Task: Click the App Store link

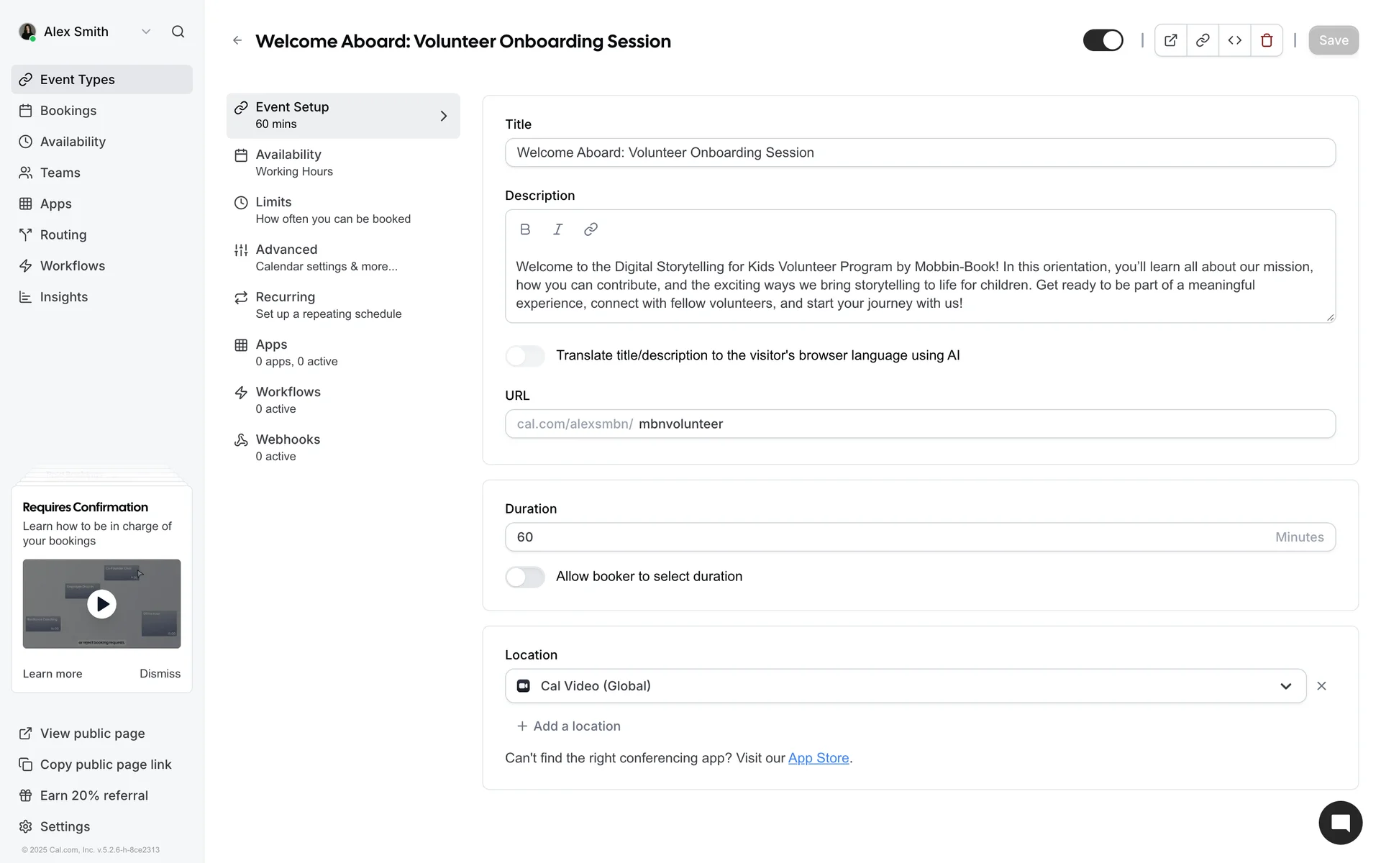Action: click(x=819, y=758)
